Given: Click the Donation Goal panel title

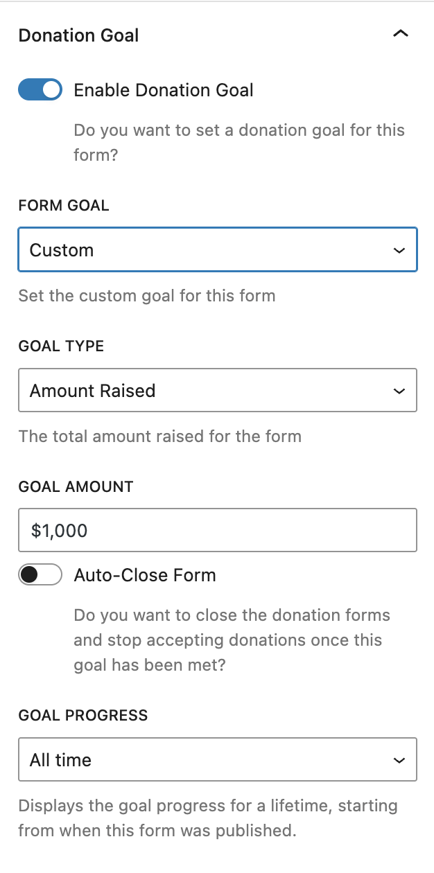Looking at the screenshot, I should coord(78,35).
